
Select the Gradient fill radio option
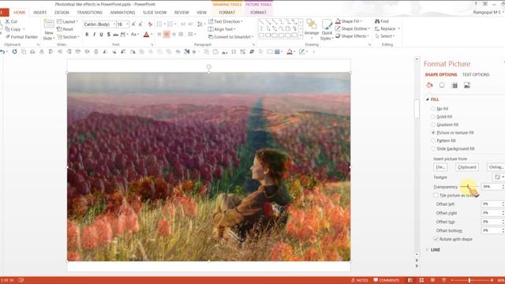[x=433, y=125]
